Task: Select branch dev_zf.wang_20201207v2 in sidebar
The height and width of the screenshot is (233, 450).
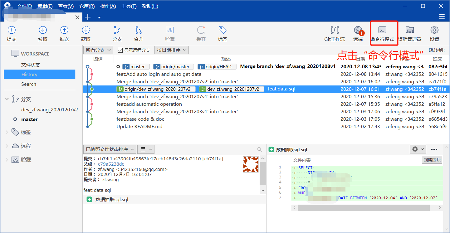Action: click(50, 110)
